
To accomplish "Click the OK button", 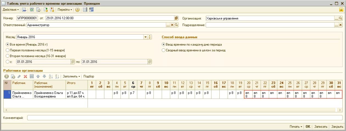I will 308,127.
